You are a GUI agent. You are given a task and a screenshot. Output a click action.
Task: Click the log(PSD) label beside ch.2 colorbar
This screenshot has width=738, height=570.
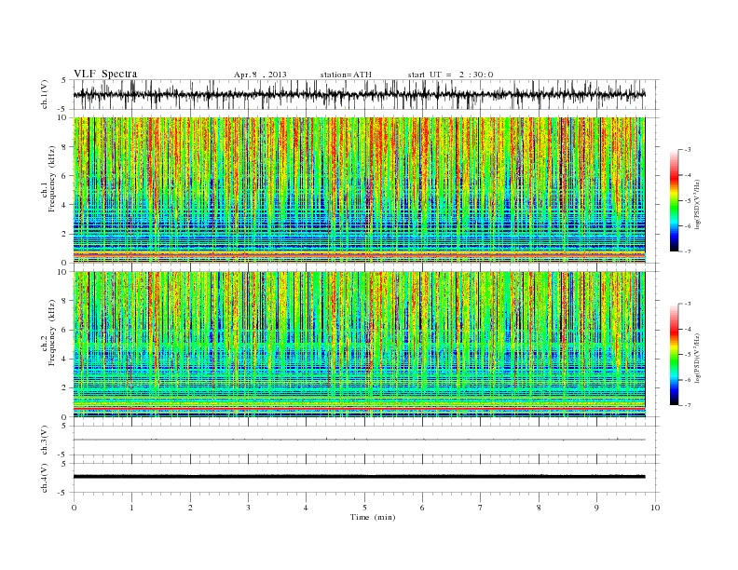[x=698, y=358]
